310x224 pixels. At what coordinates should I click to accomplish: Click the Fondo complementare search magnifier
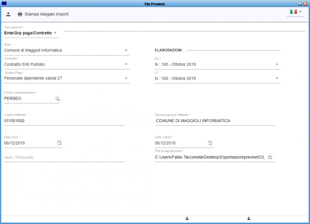(x=57, y=99)
